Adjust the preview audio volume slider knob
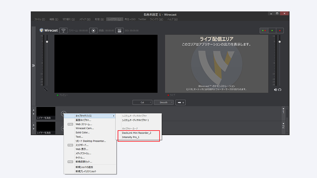 coord(47,41)
